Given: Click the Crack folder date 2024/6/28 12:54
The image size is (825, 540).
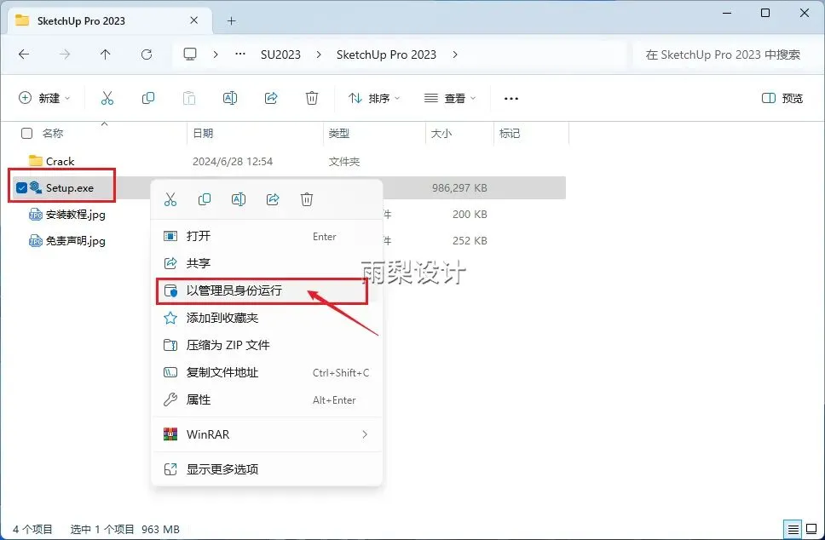Looking at the screenshot, I should (x=233, y=162).
